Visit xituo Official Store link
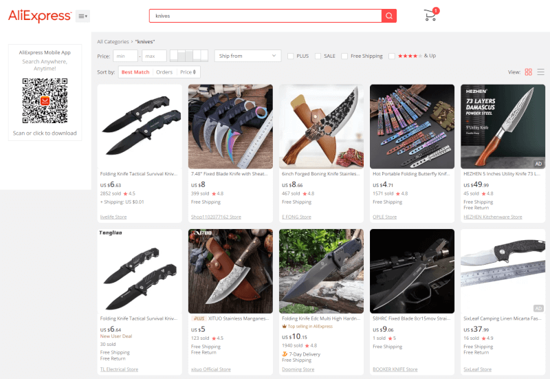550x379 pixels. (211, 369)
